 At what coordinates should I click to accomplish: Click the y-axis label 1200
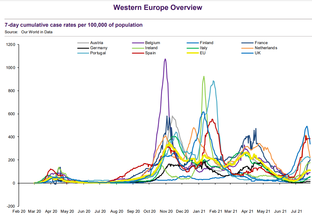10,44
